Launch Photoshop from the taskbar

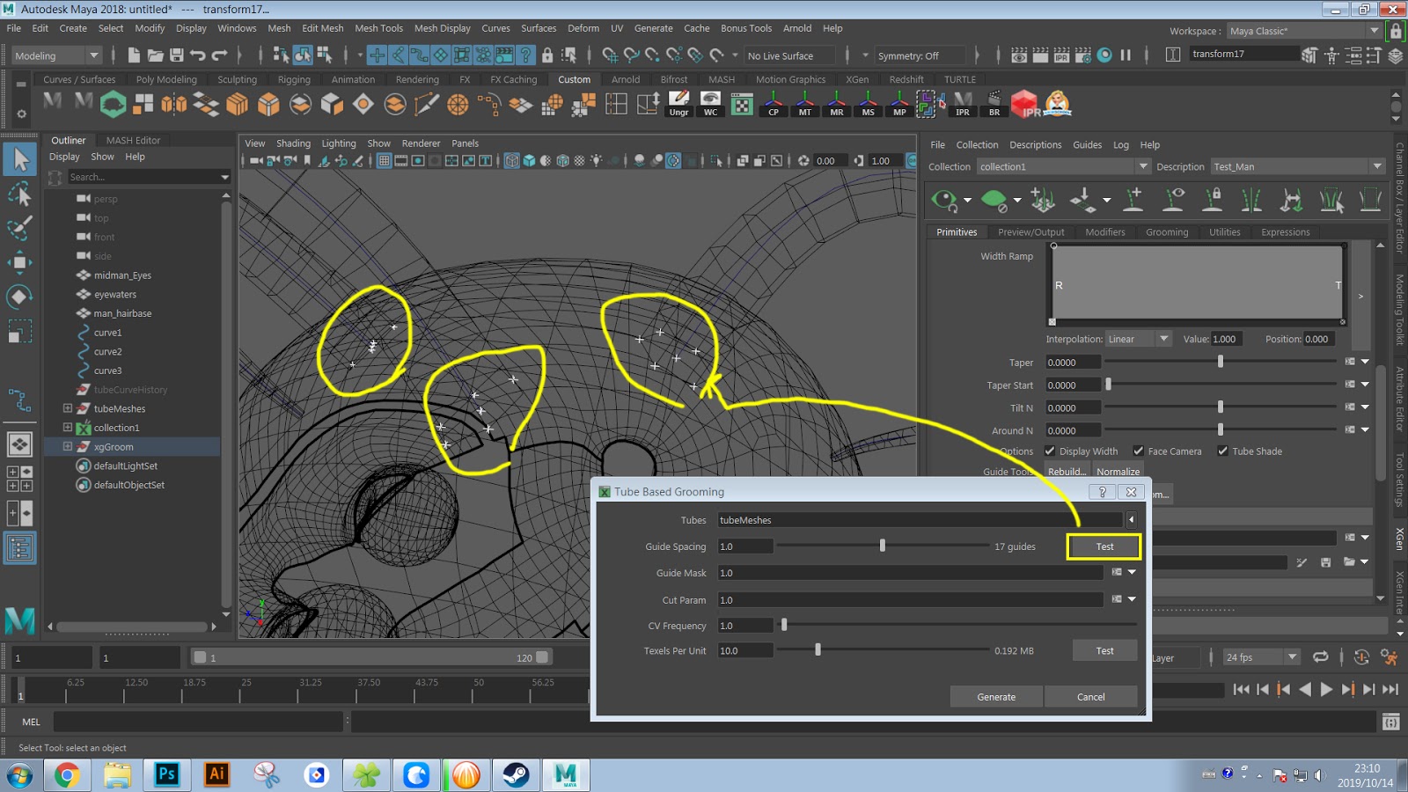pyautogui.click(x=166, y=775)
